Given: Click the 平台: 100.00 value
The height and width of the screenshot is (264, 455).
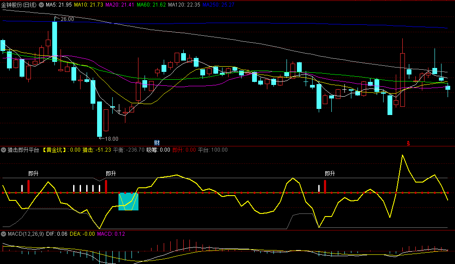Looking at the screenshot, I should coord(213,150).
